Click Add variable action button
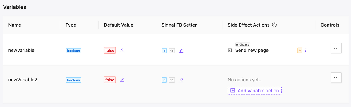Screen dimensions: 351x107 click(x=254, y=91)
